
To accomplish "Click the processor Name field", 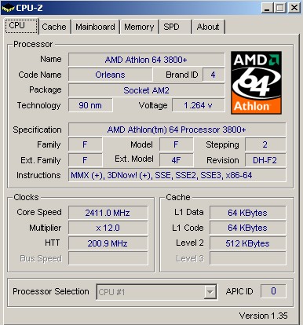I will (146, 60).
